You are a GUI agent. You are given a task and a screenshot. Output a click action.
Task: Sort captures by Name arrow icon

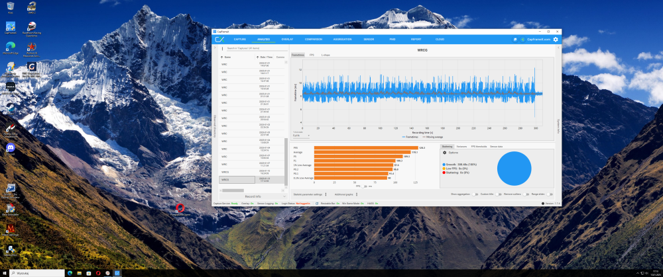221,57
